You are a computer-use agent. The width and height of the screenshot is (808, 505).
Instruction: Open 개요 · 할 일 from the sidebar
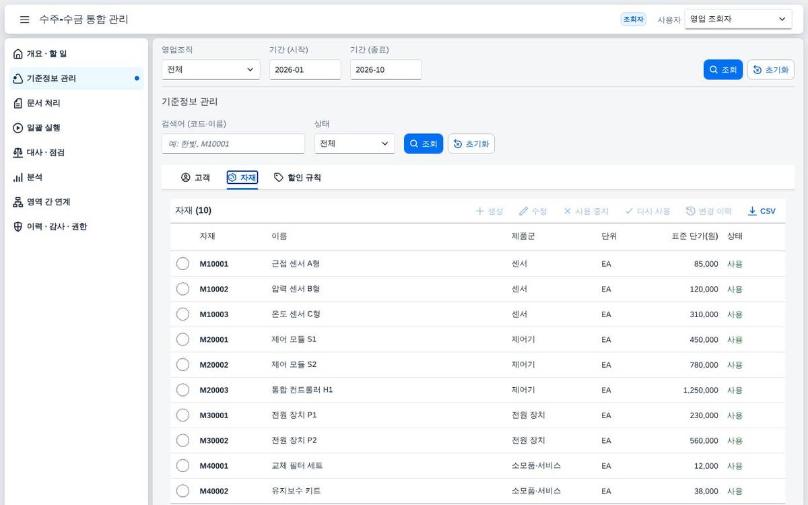[76, 54]
